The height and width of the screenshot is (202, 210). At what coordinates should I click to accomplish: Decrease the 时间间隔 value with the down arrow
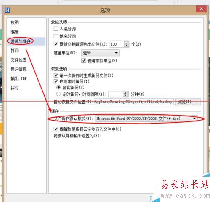126,96
